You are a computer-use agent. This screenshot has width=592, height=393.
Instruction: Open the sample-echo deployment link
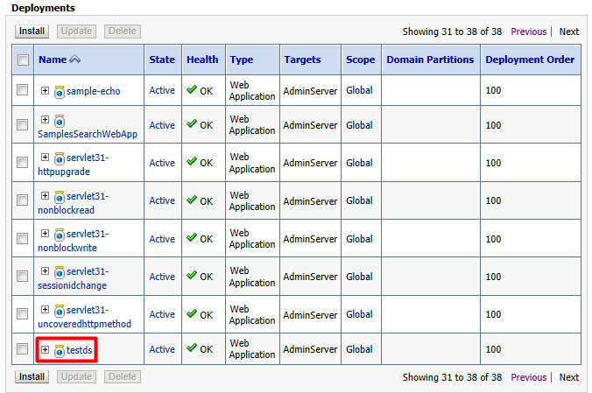[93, 91]
